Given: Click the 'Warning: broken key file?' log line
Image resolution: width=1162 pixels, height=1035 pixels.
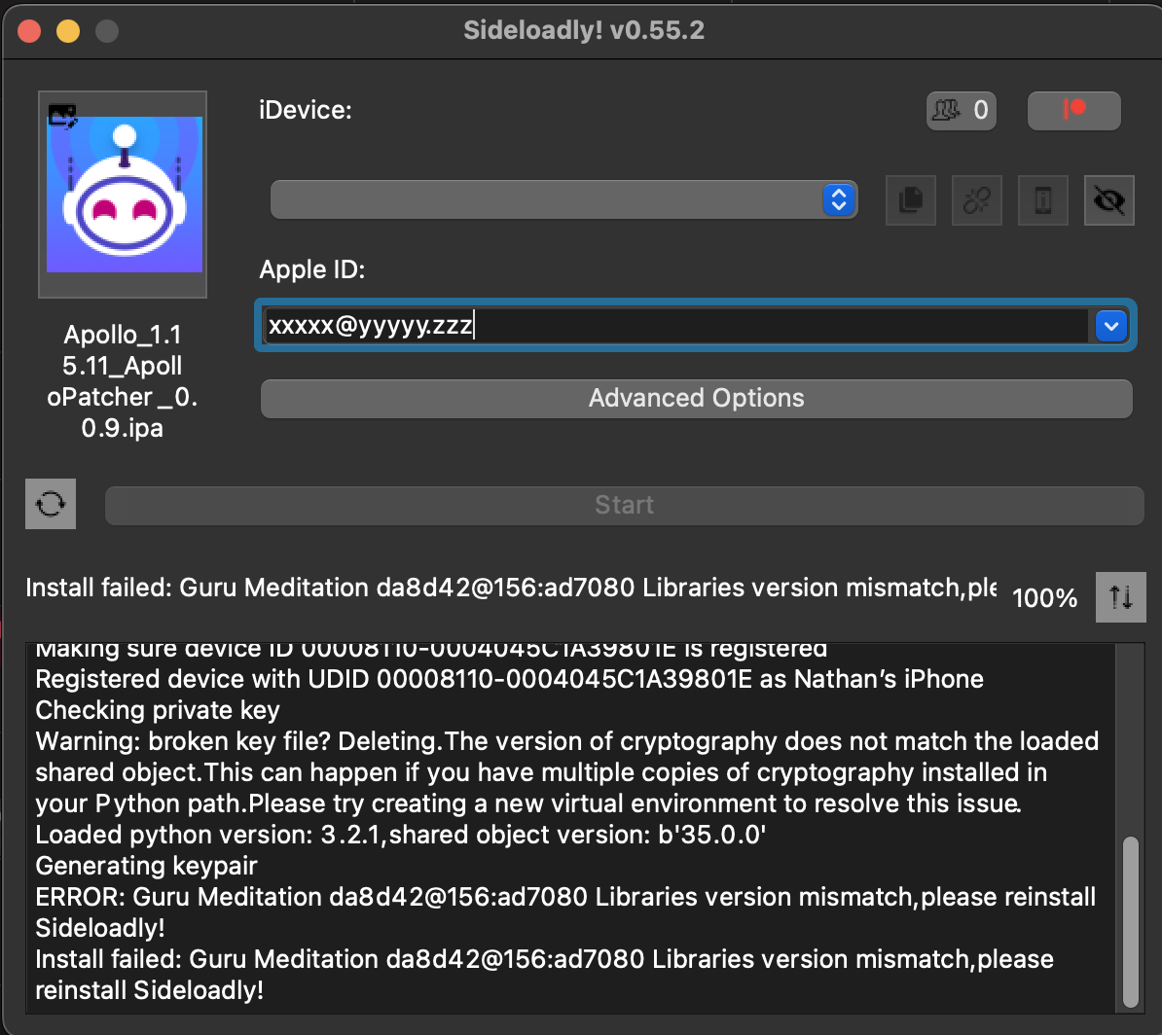Looking at the screenshot, I should pos(567,772).
